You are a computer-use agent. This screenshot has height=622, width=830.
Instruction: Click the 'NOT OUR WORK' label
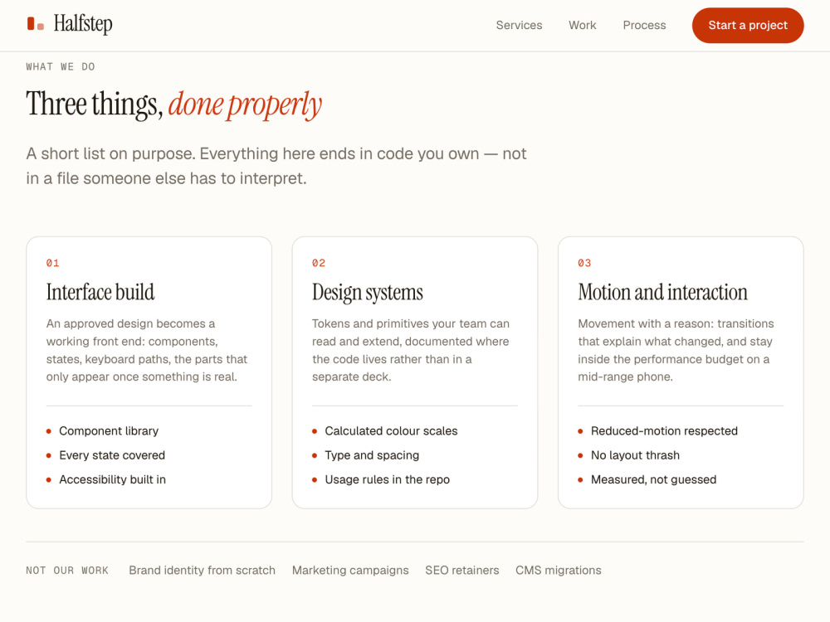(x=67, y=571)
